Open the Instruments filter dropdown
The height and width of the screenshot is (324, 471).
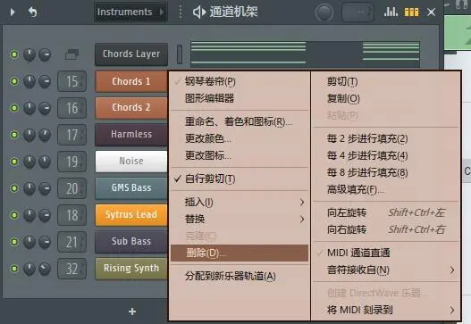point(130,12)
